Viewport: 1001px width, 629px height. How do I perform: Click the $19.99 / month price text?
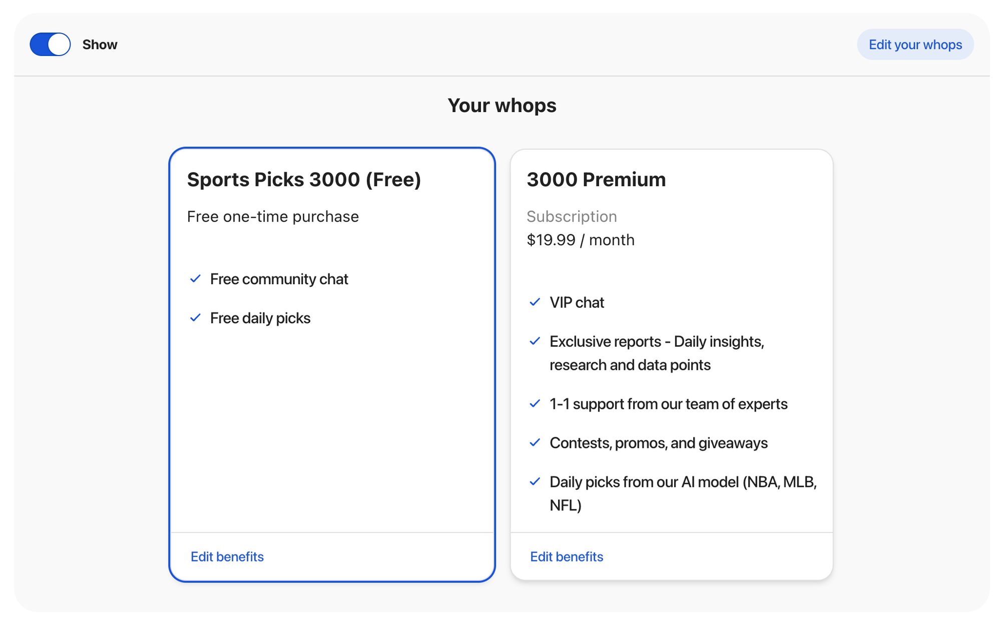[x=580, y=240]
